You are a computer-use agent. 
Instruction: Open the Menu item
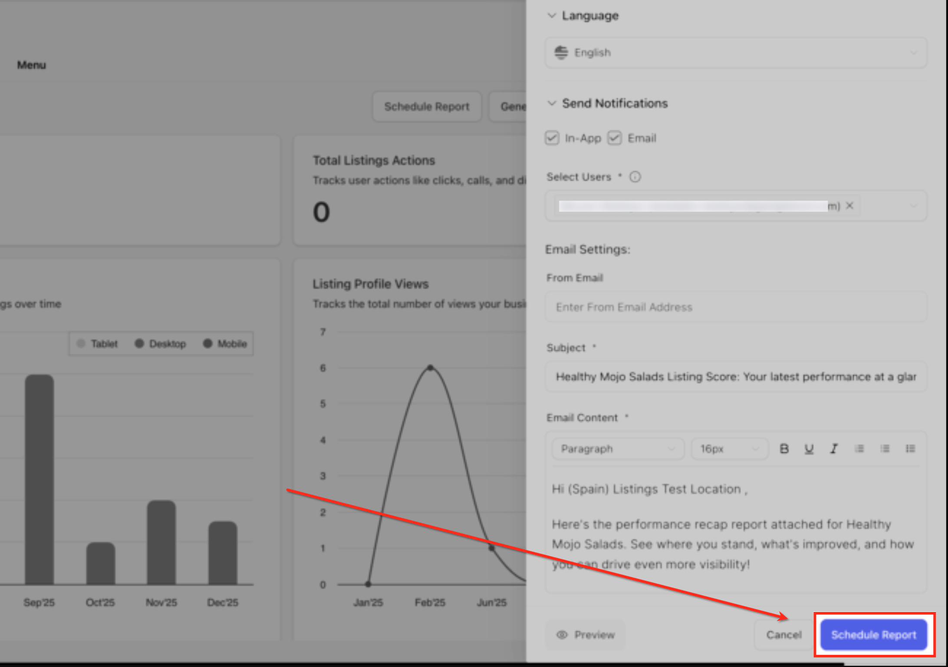coord(31,65)
